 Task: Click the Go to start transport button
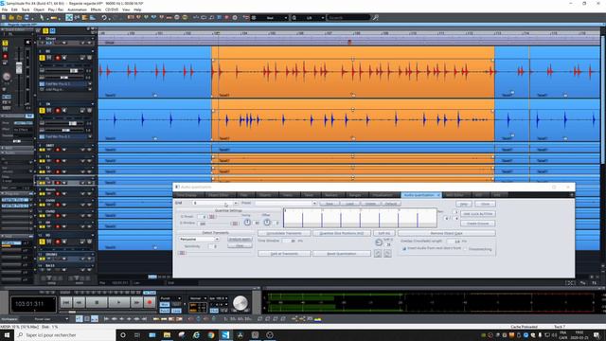[66, 303]
